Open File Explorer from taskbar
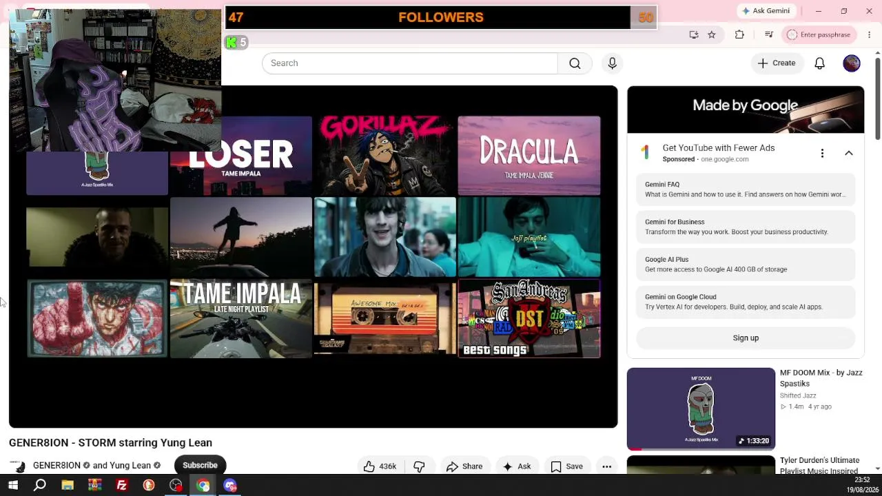This screenshot has width=882, height=496. tap(68, 486)
